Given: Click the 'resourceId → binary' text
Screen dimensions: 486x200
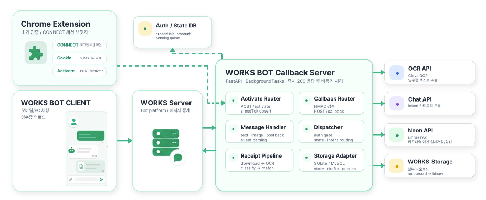Looking at the screenshot, I should [x=426, y=174].
